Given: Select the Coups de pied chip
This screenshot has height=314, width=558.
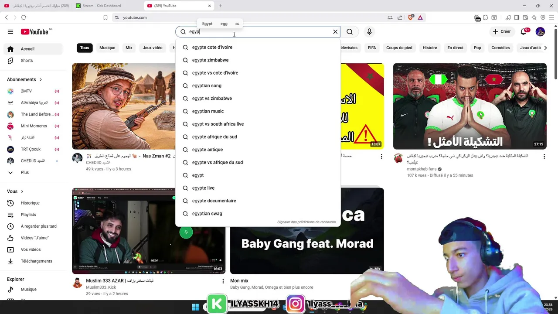Looking at the screenshot, I should (x=399, y=48).
